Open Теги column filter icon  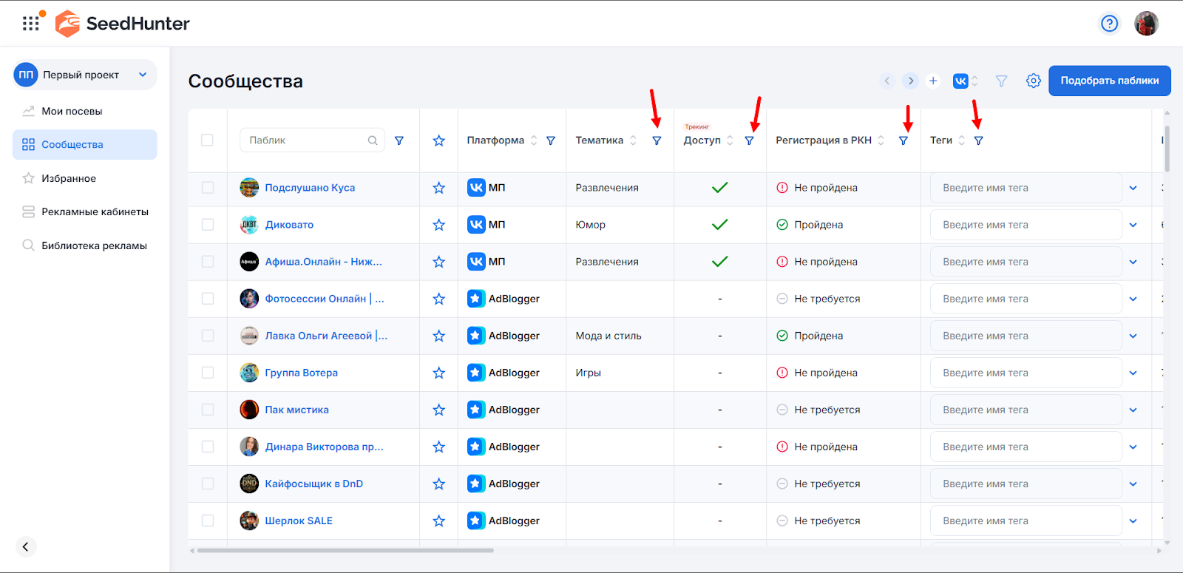pos(978,140)
